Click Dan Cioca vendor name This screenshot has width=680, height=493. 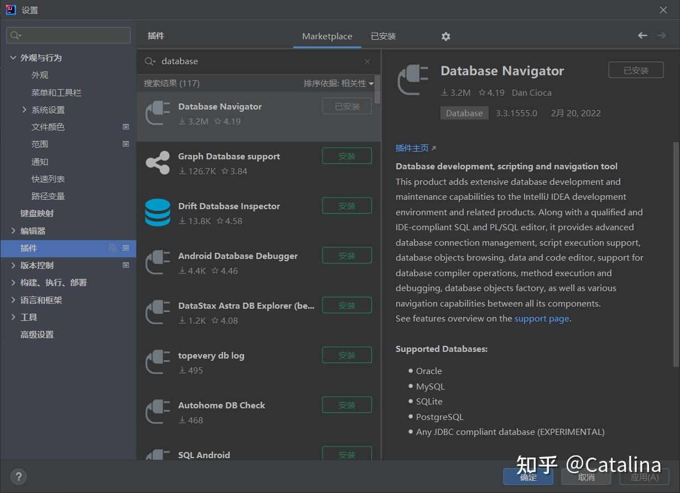click(532, 92)
